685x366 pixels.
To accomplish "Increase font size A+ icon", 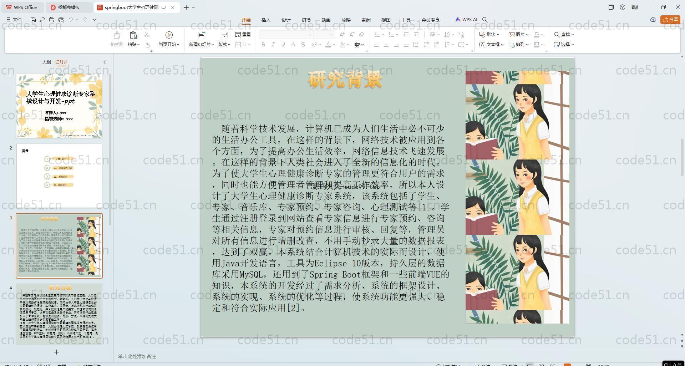I will [342, 35].
